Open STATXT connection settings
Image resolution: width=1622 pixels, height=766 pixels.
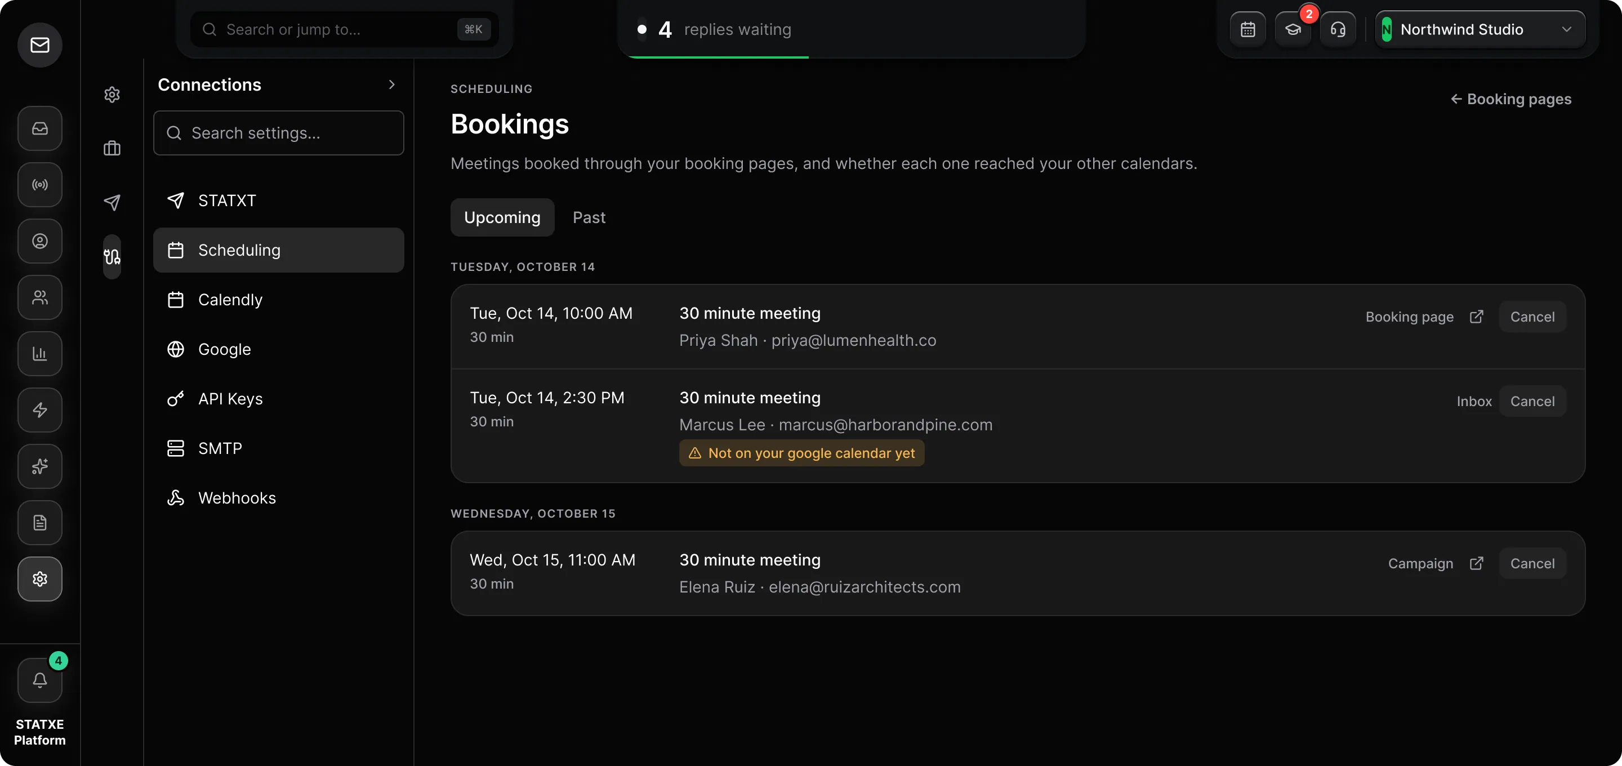tap(278, 201)
